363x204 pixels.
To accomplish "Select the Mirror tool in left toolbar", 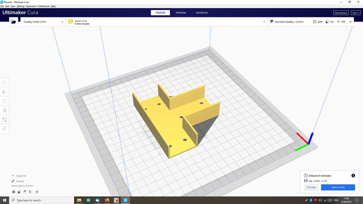I will pyautogui.click(x=5, y=110).
